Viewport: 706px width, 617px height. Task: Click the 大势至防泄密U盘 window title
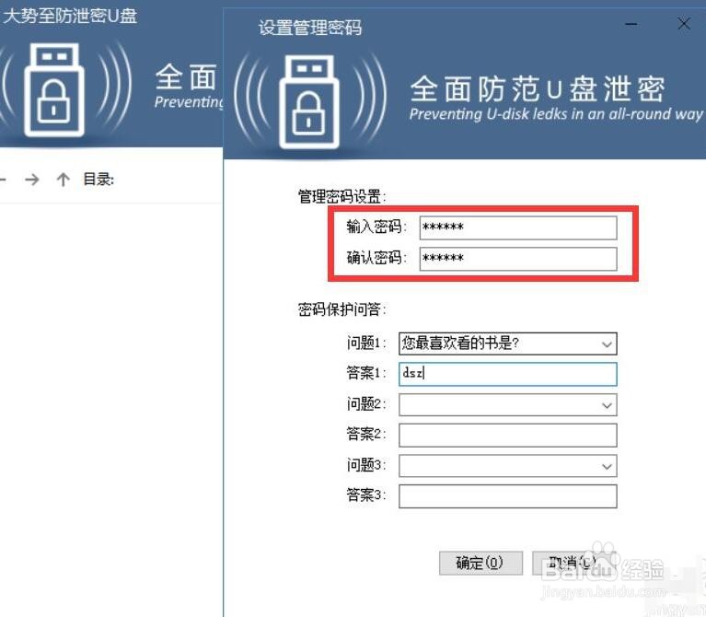point(70,17)
